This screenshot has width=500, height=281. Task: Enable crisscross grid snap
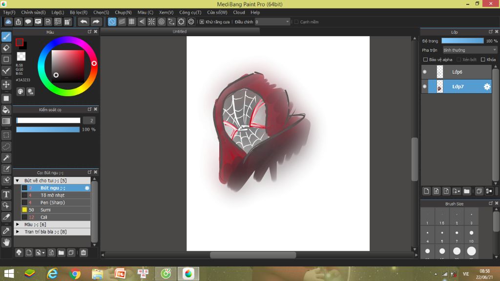coord(132,21)
